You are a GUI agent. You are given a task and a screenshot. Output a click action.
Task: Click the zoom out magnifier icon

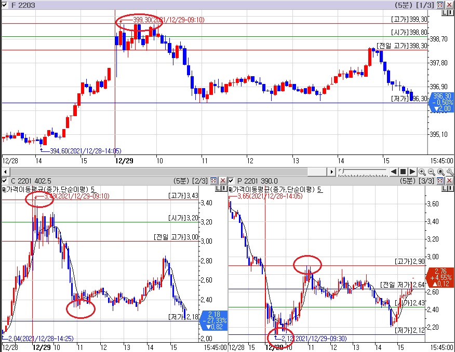(432, 172)
